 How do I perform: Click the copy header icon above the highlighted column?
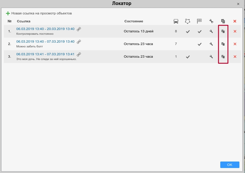[x=223, y=21]
